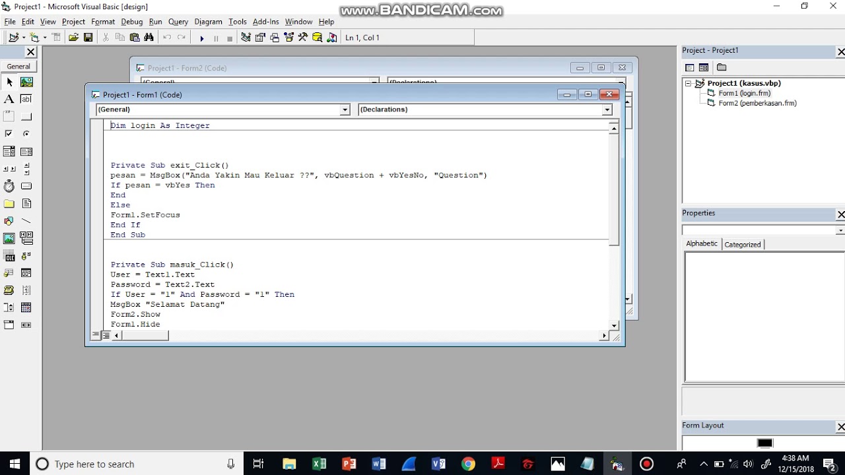This screenshot has width=845, height=475.
Task: Click the Object Browser toolbar icon
Action: 288,38
